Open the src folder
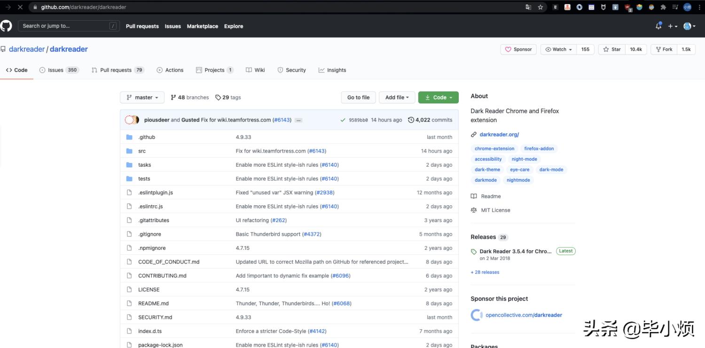The width and height of the screenshot is (705, 348). 142,151
